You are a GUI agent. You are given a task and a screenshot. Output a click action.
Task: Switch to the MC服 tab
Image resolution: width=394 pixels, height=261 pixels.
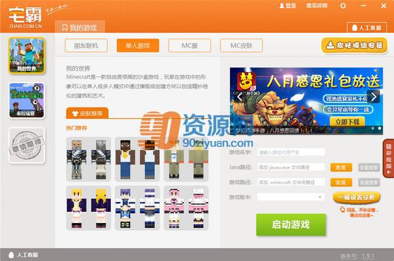pyautogui.click(x=190, y=45)
